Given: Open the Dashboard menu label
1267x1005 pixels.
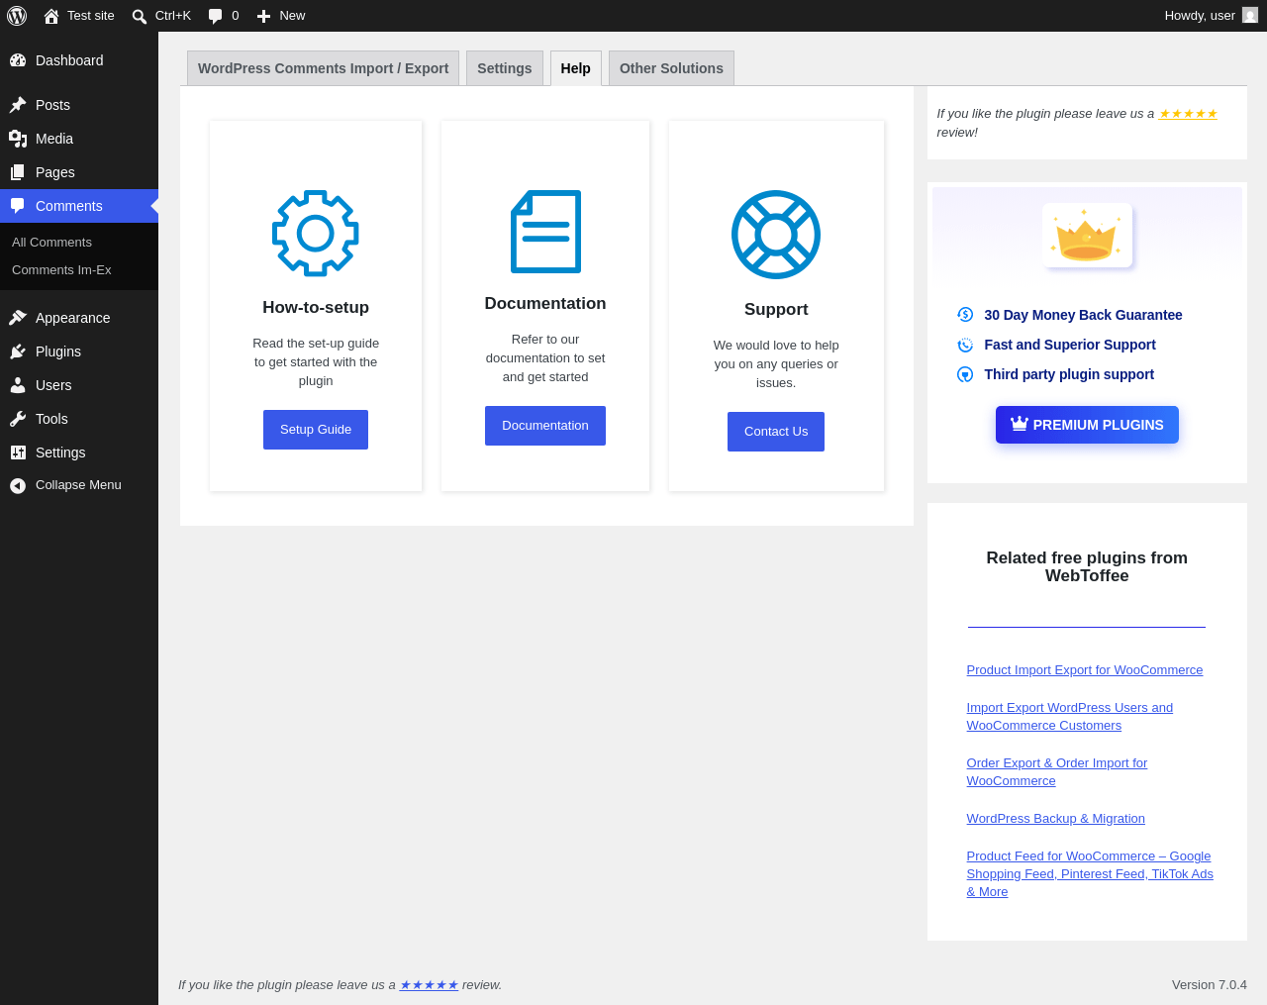Looking at the screenshot, I should (x=69, y=60).
